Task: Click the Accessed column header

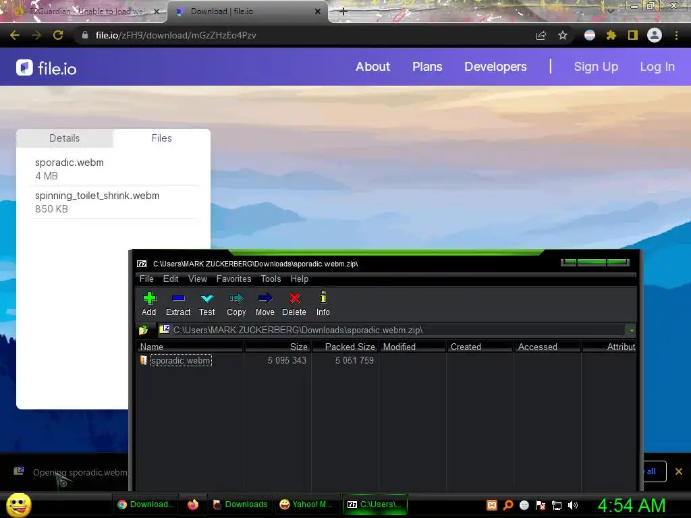Action: coord(547,347)
